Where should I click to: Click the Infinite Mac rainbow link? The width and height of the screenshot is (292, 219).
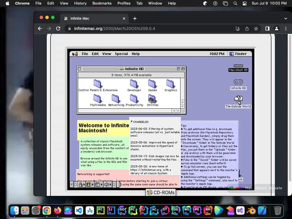tap(241, 188)
